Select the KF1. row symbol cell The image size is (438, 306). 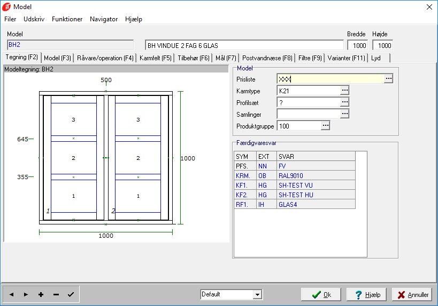click(x=245, y=185)
